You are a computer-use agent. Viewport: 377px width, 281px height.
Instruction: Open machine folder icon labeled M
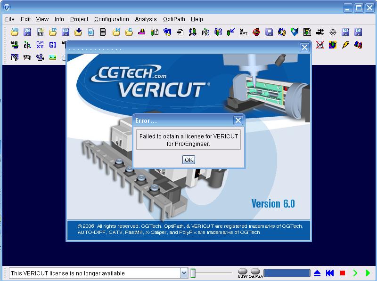click(116, 32)
